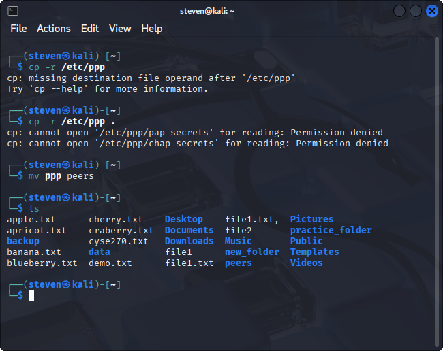Click the peers directory in ls output
Viewport: 443px width, 351px height.
(238, 263)
